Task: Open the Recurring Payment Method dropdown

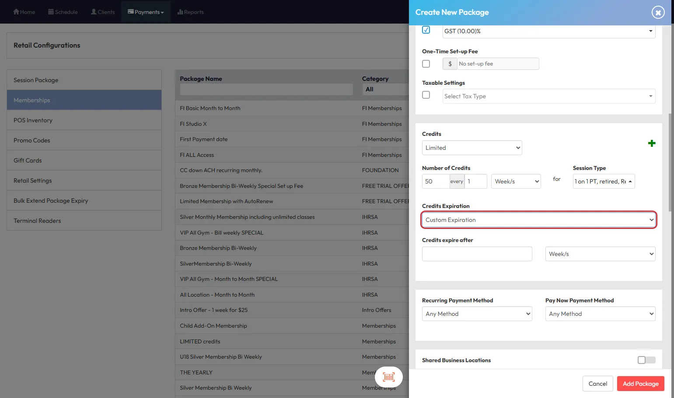Action: point(477,314)
